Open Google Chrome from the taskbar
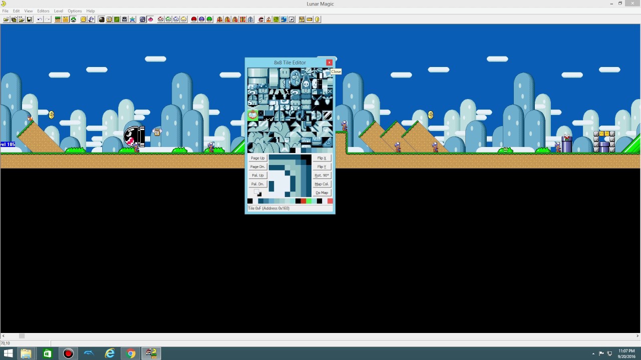The height and width of the screenshot is (360, 641). (131, 353)
